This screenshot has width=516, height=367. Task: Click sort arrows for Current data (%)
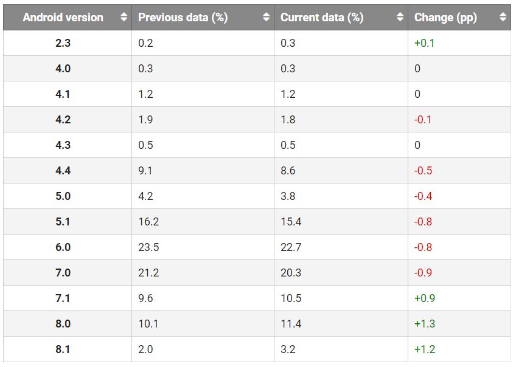click(x=400, y=18)
